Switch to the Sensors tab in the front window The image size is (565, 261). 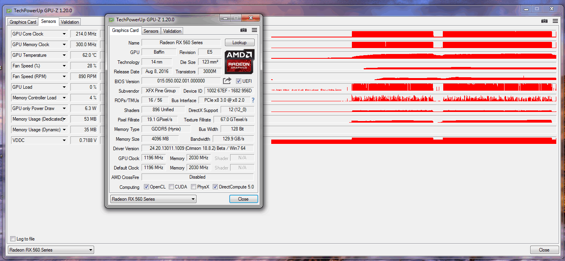(151, 31)
